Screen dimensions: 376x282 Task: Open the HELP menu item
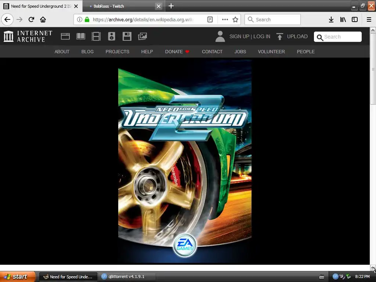tap(147, 51)
